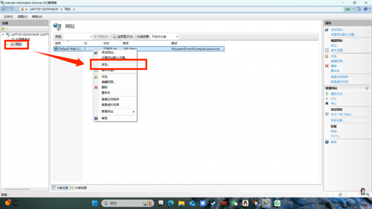The height and width of the screenshot is (209, 372).
Task: Choose 添加网站... in the context menu
Action: click(x=108, y=53)
